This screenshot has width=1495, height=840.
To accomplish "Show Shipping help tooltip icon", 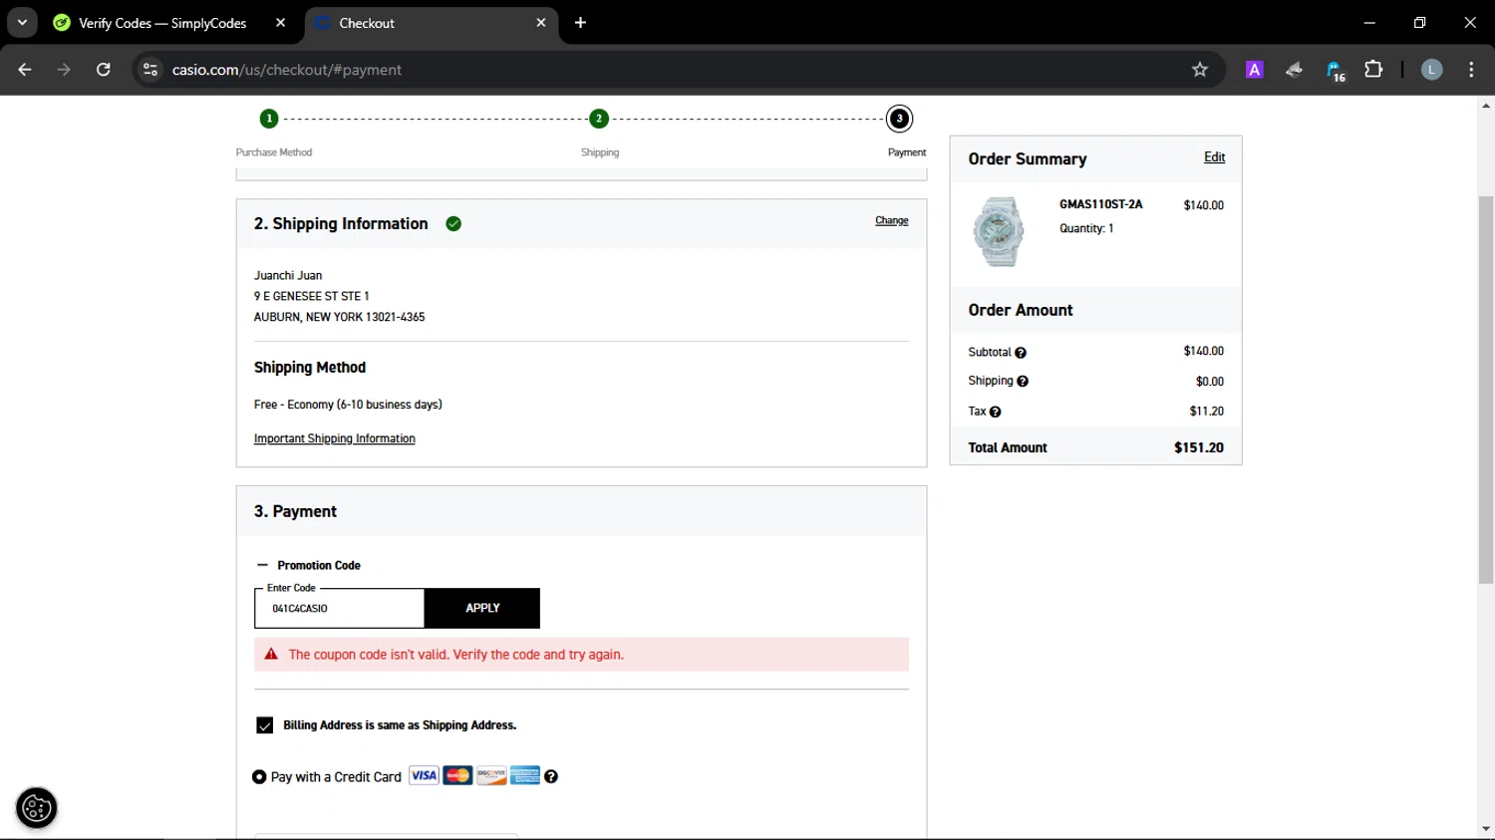I will pyautogui.click(x=1023, y=381).
